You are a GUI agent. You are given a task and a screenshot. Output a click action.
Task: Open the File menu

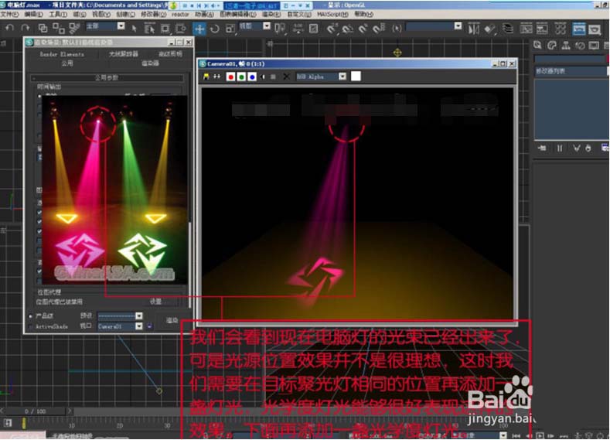[x=9, y=14]
